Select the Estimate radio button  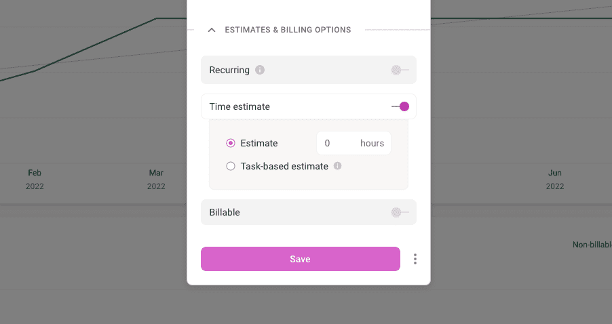pos(231,143)
